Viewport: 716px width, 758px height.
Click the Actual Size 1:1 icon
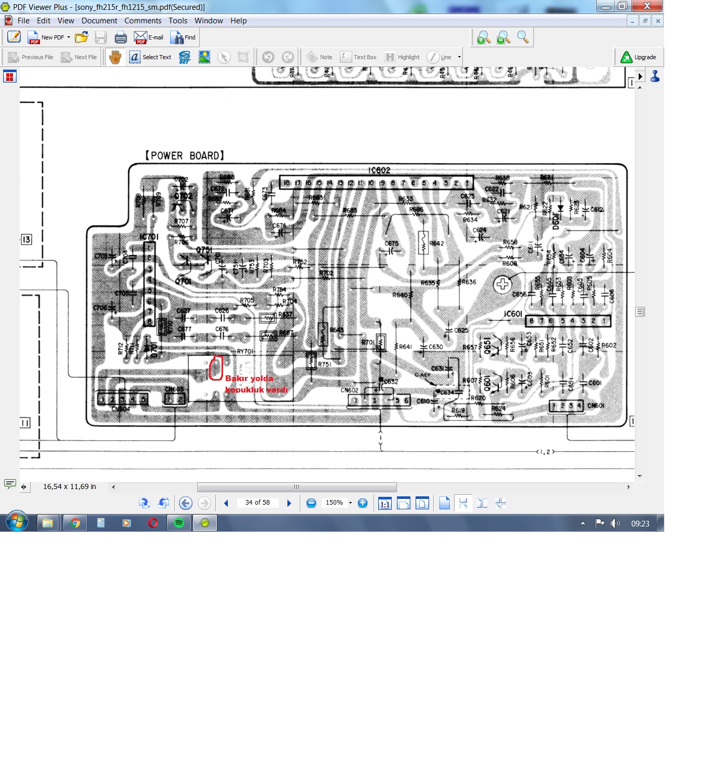click(x=384, y=503)
